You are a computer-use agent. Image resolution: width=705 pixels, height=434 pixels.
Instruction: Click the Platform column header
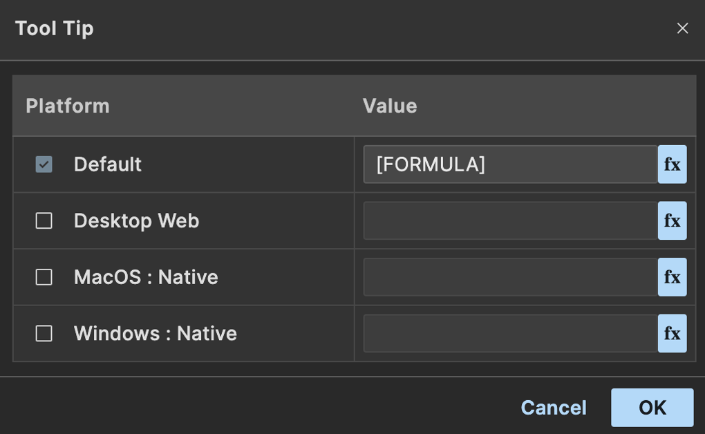pyautogui.click(x=68, y=106)
